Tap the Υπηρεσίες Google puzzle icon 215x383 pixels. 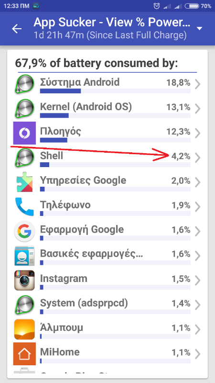pyautogui.click(x=24, y=182)
